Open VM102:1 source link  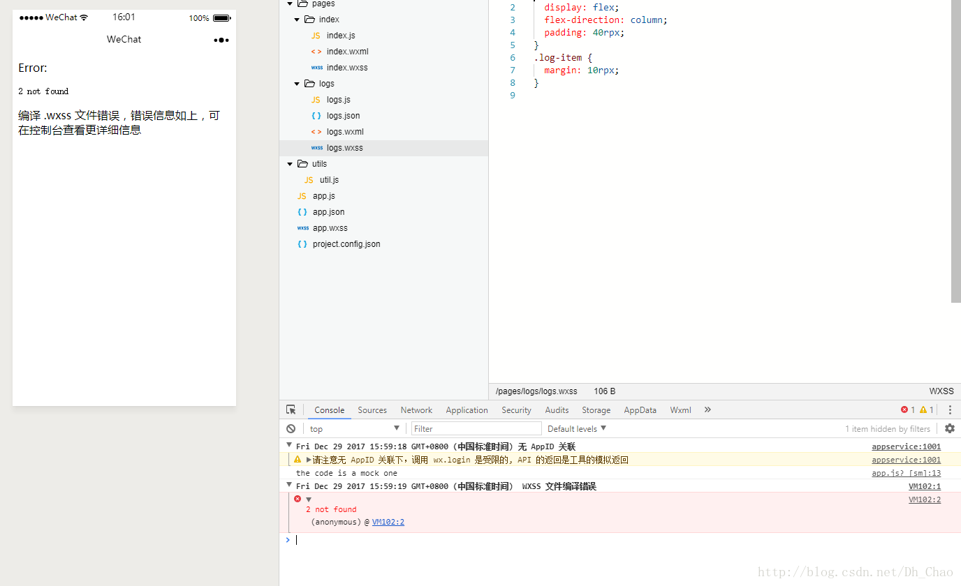[925, 486]
